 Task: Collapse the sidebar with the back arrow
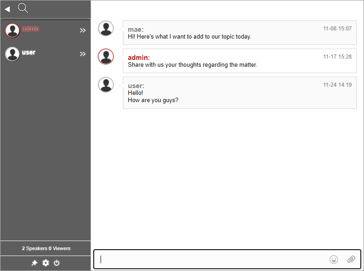(x=7, y=9)
